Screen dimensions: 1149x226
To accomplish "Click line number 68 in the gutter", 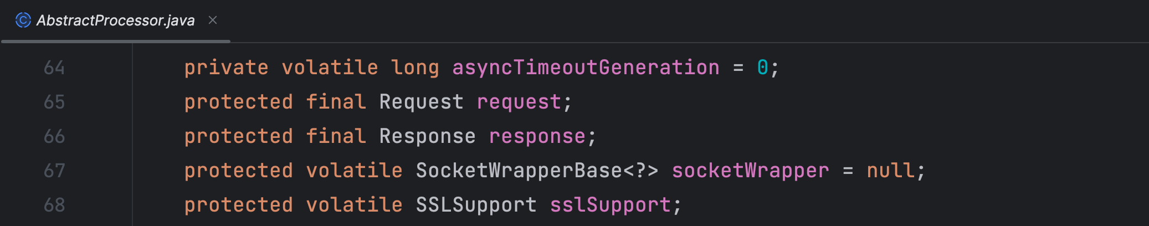I will pyautogui.click(x=54, y=205).
